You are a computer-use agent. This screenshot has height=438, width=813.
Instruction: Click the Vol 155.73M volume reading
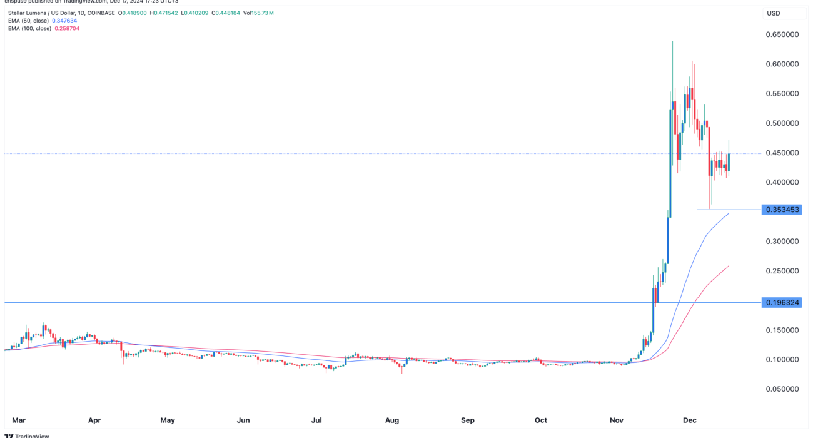click(258, 13)
